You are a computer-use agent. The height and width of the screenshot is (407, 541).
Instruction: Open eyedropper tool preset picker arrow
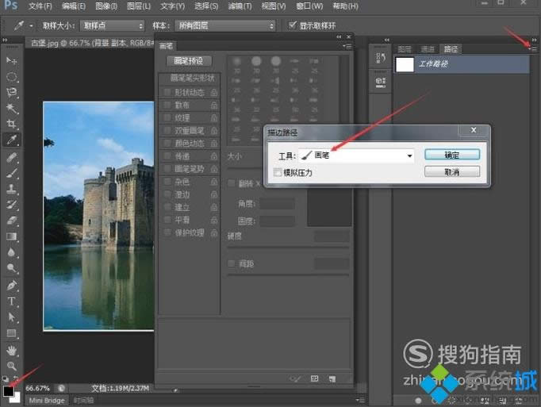[x=31, y=25]
